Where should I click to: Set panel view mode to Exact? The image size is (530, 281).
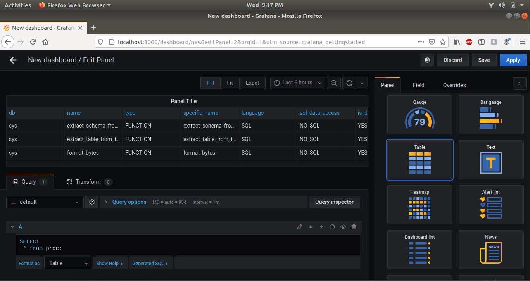click(252, 83)
